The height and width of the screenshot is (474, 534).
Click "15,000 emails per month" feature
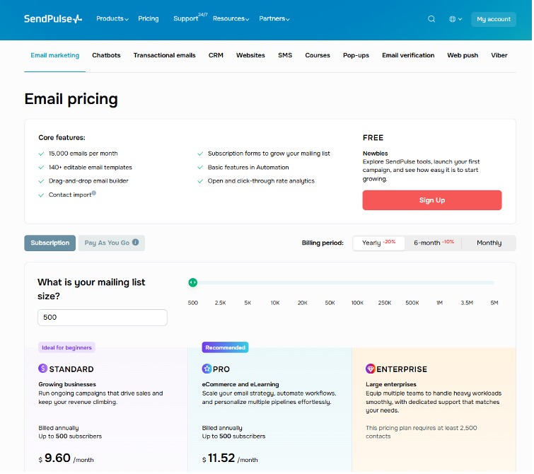click(83, 154)
